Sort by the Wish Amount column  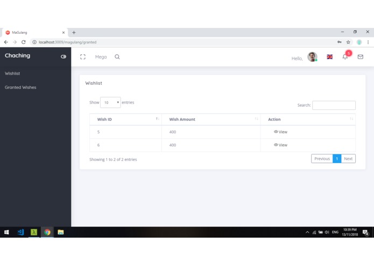tap(211, 119)
